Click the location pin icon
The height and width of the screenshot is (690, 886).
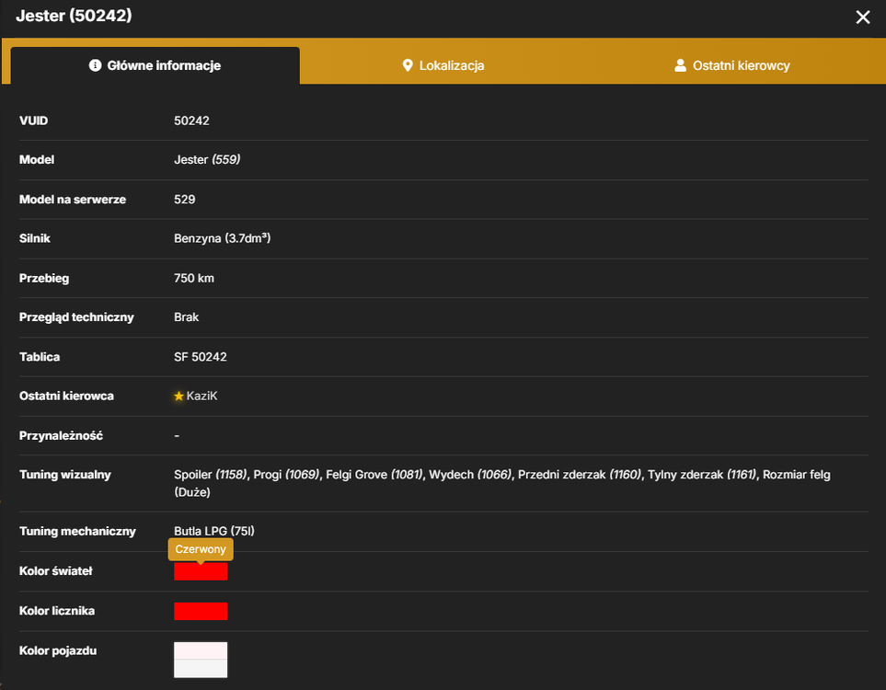[x=408, y=65]
